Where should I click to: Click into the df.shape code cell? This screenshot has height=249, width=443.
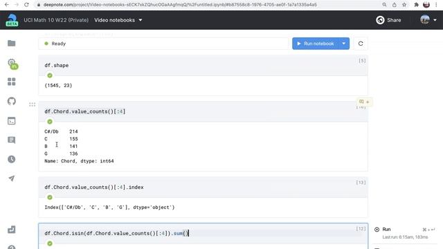pos(203,65)
